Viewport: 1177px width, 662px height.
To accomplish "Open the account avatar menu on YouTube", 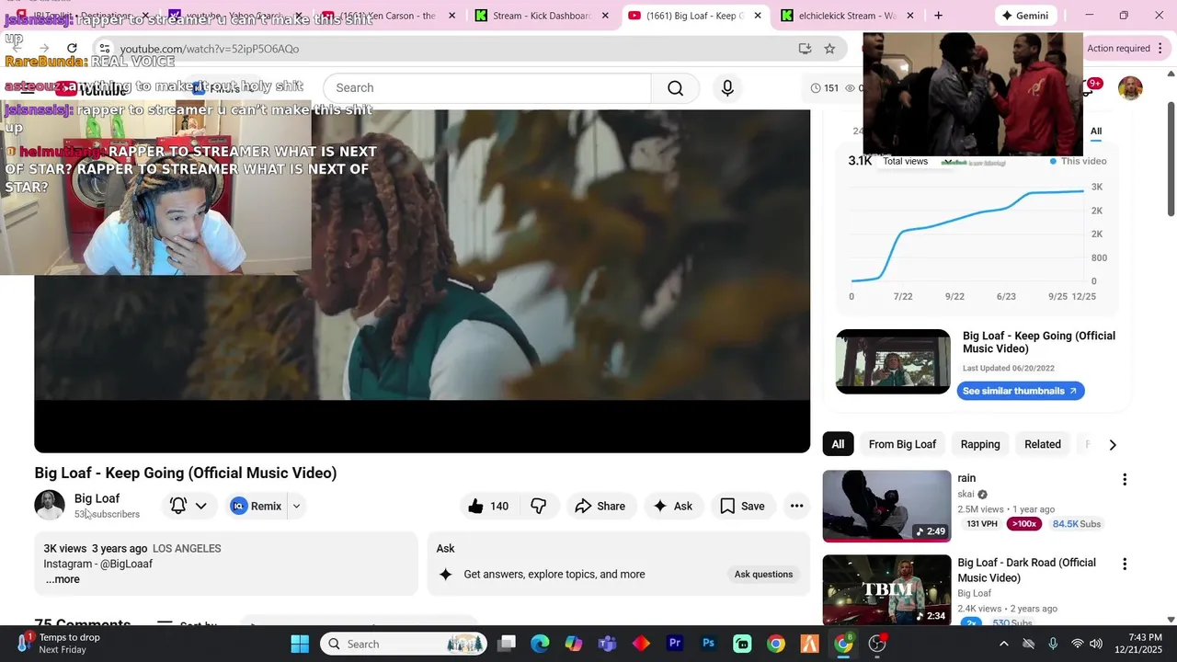I will pos(1130,88).
